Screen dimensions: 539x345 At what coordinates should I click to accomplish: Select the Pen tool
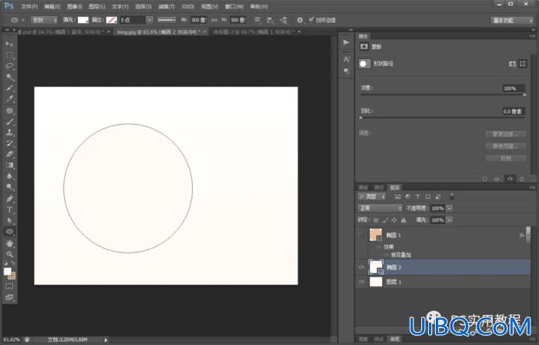point(10,199)
